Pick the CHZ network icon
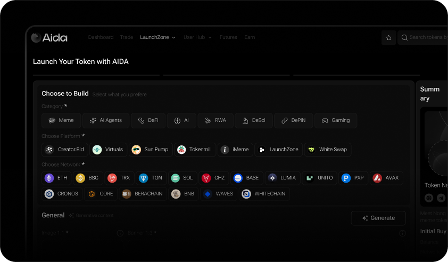Viewport: 448px width, 262px height. click(x=206, y=178)
